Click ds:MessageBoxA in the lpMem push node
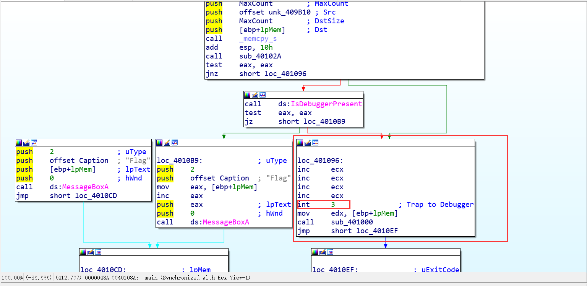This screenshot has width=587, height=286. pyautogui.click(x=79, y=187)
